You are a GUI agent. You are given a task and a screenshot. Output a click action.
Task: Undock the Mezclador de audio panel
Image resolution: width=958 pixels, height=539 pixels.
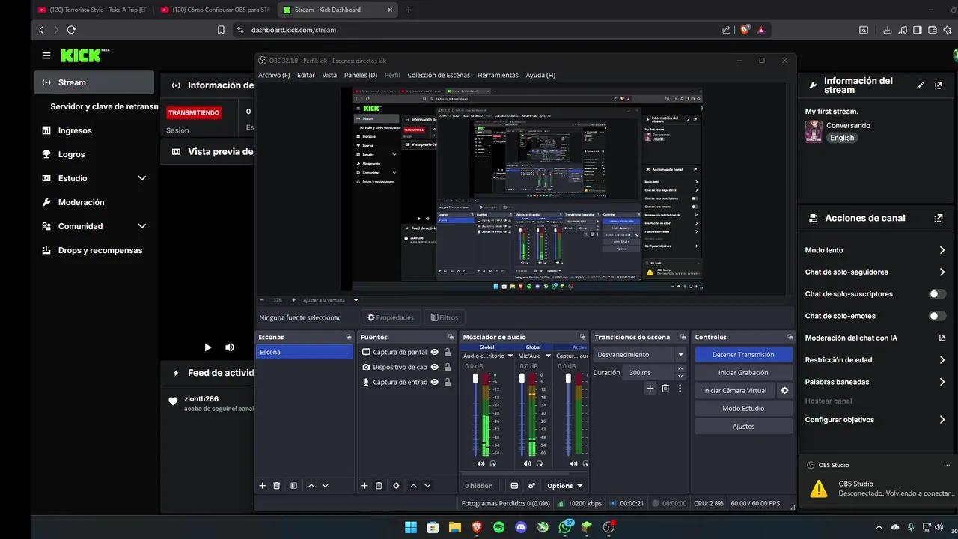coord(582,337)
